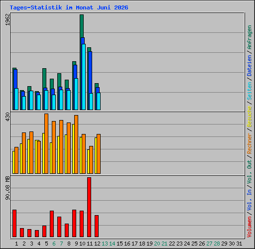Click day 24 on the x-axis
Screen dimensions: 255x249
tap(187, 244)
